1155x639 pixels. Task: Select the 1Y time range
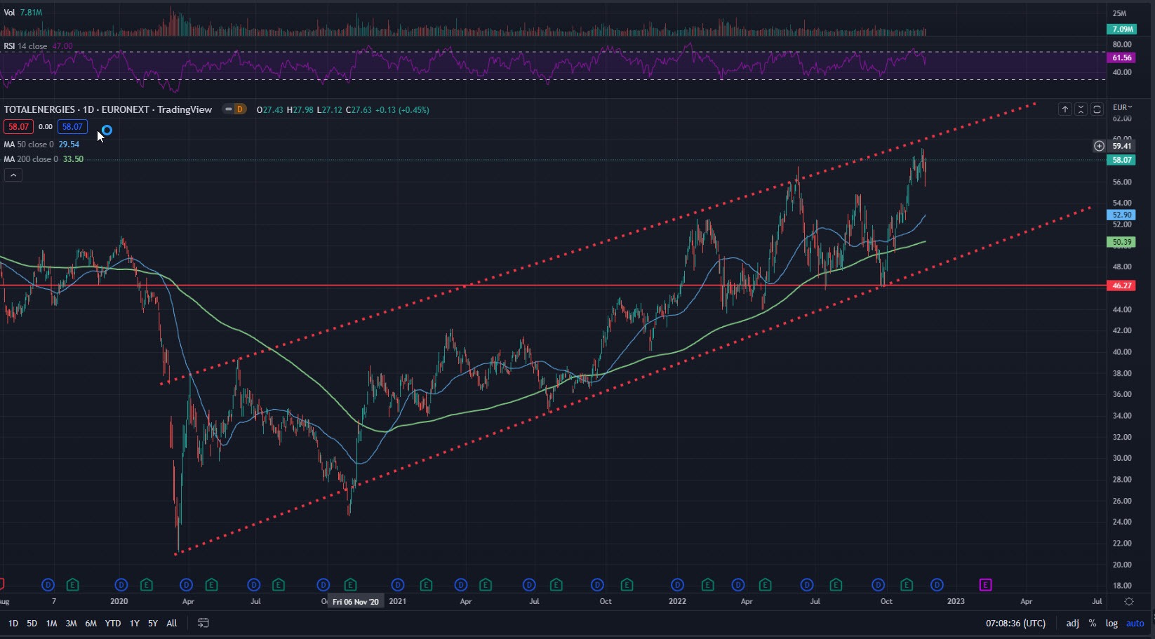tap(134, 623)
